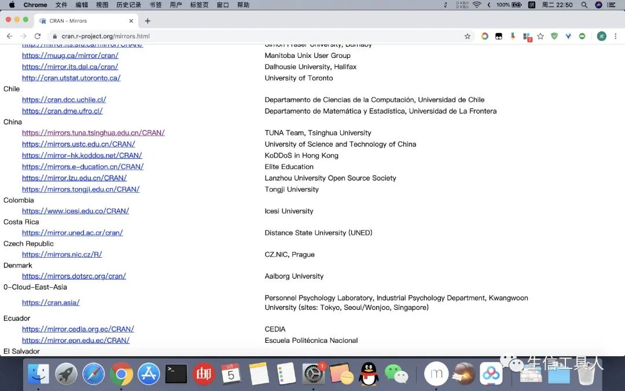Open the white 'm' app in dock
The width and height of the screenshot is (625, 391).
tap(436, 374)
